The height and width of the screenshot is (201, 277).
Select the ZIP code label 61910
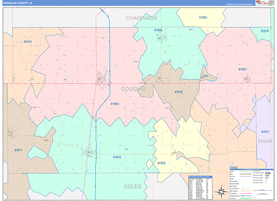tap(117, 157)
